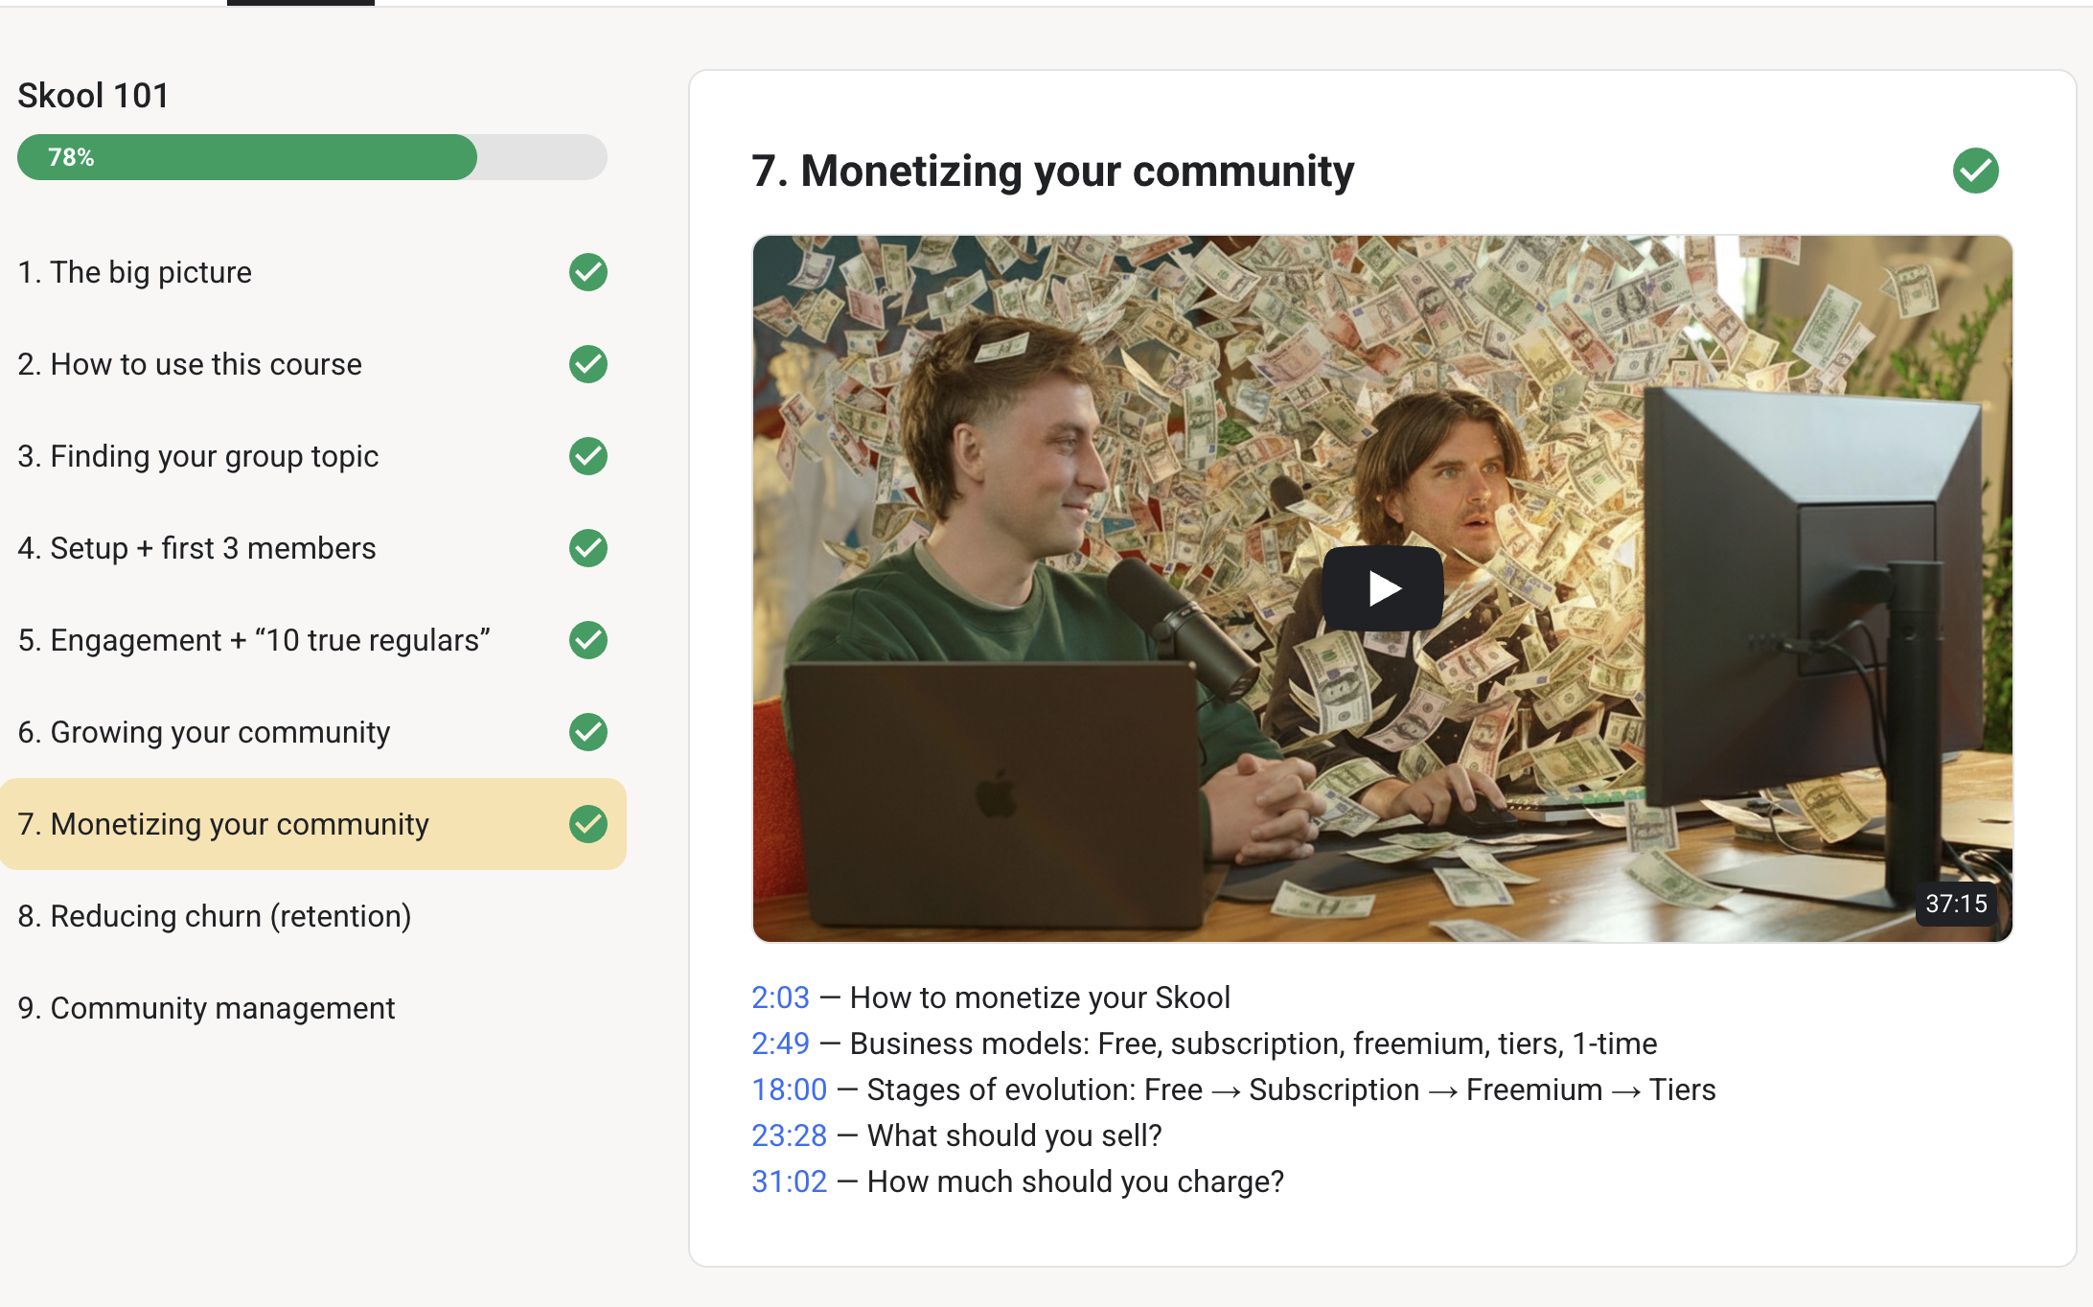This screenshot has height=1307, width=2093.
Task: Select lesson 1 The big picture
Action: click(x=134, y=272)
